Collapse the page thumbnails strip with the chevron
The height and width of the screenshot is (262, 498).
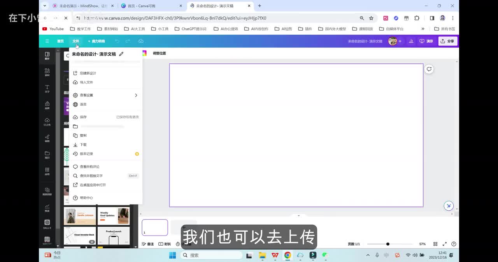point(298,215)
